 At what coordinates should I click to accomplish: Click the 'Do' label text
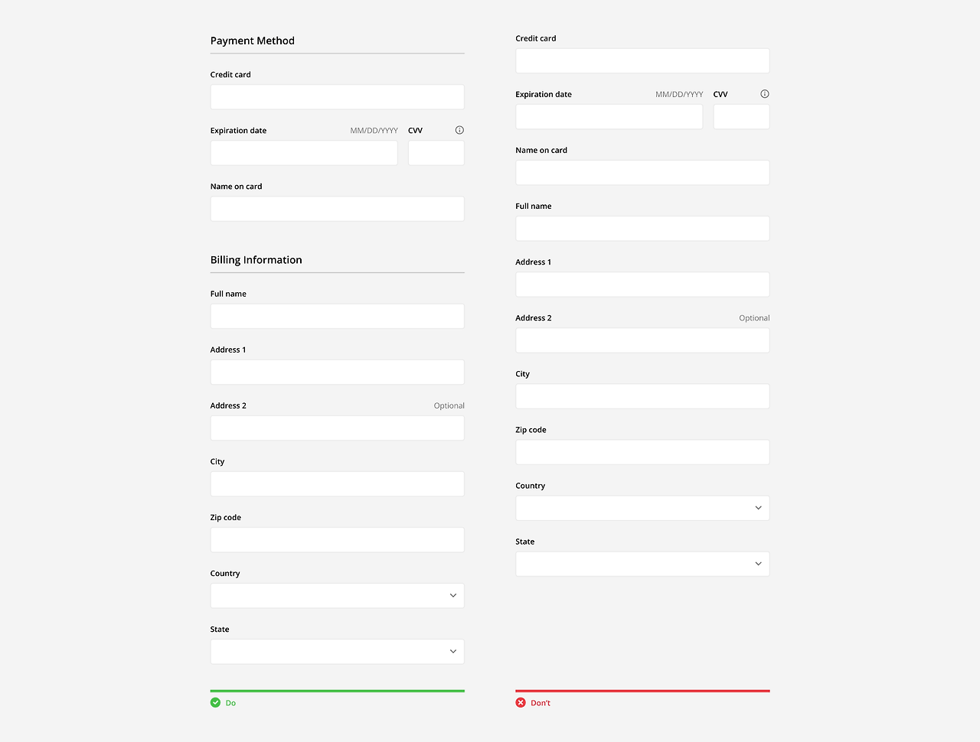[230, 702]
